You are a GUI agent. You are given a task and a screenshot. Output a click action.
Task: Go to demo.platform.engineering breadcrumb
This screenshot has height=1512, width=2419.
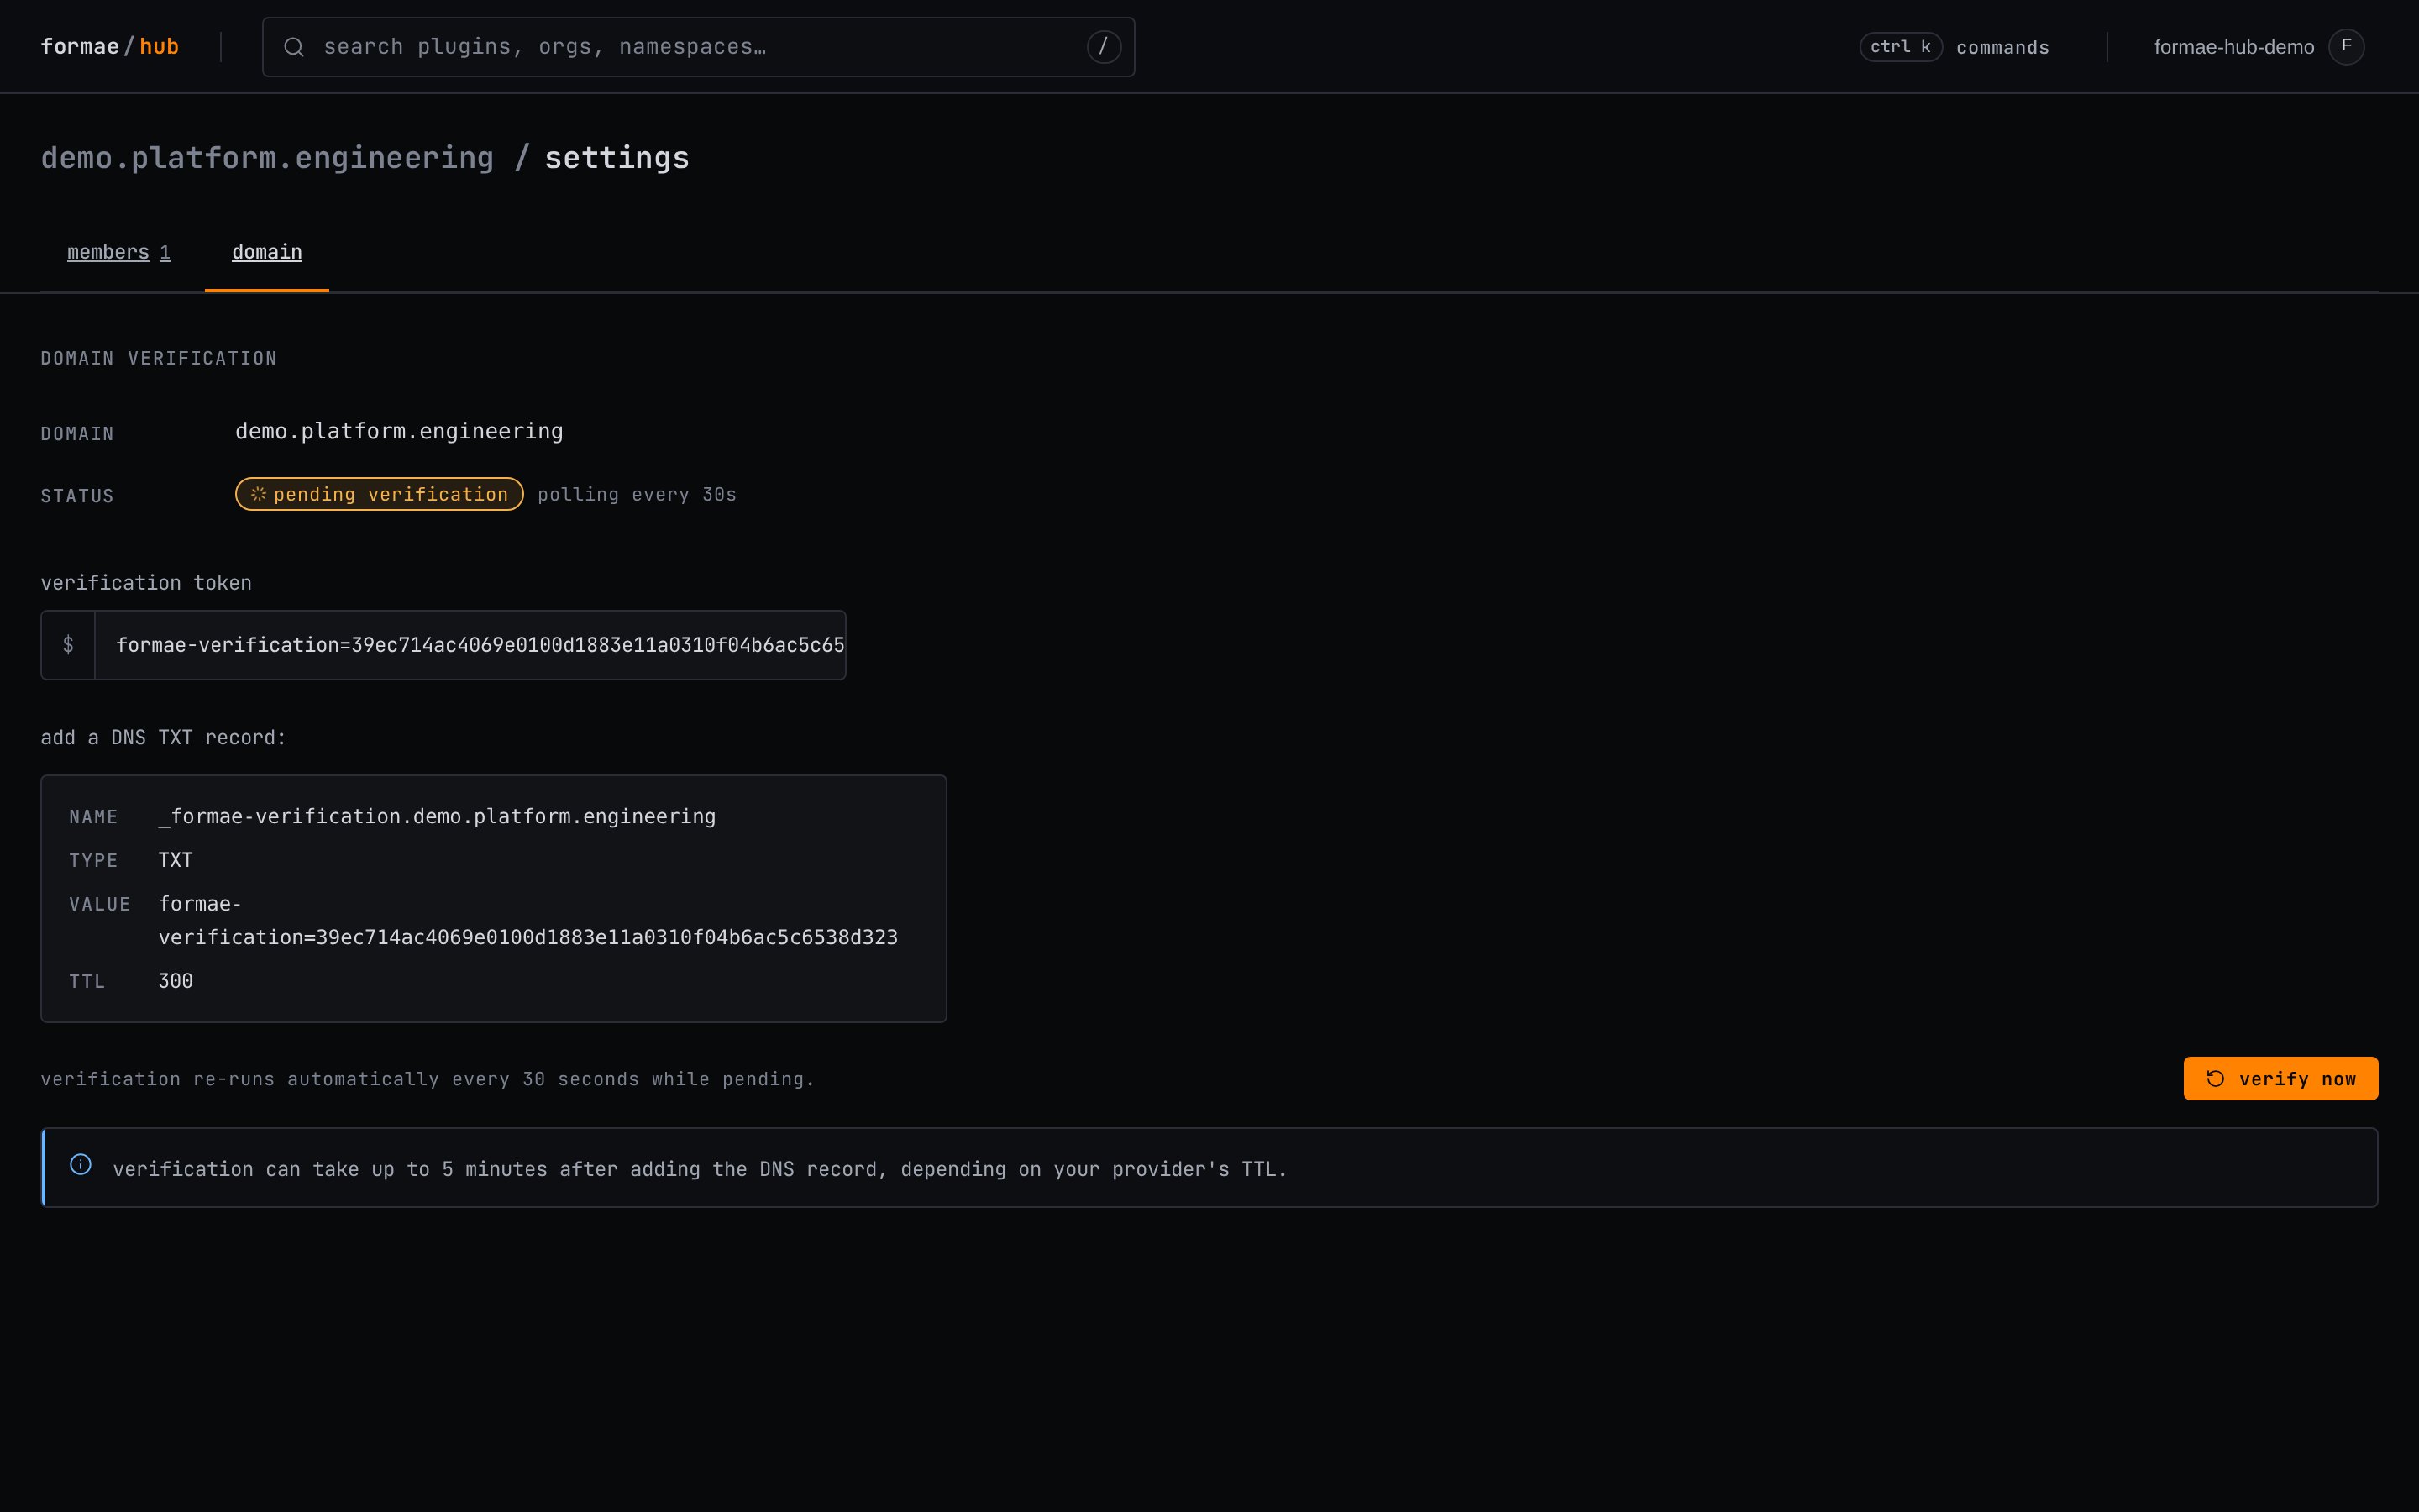pos(267,158)
